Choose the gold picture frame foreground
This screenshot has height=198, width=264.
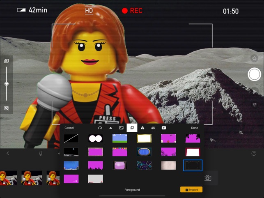[144, 138]
